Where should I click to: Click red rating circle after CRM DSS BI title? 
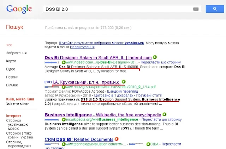(x=117, y=139)
